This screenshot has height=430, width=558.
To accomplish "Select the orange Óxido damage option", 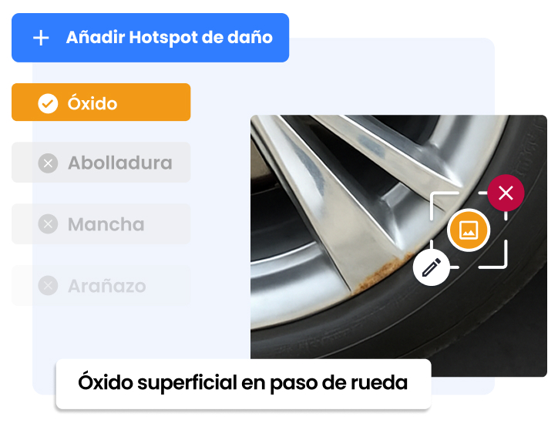I will pyautogui.click(x=101, y=102).
